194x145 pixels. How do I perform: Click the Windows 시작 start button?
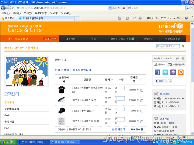8,142
